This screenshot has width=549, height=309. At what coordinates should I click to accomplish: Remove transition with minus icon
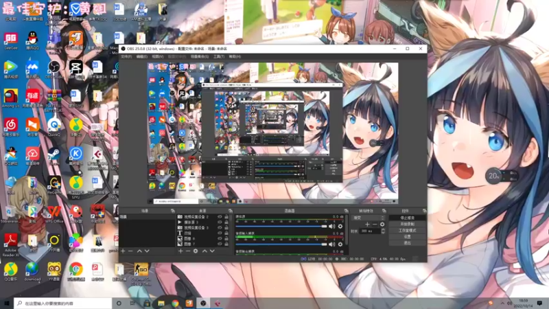tap(375, 225)
